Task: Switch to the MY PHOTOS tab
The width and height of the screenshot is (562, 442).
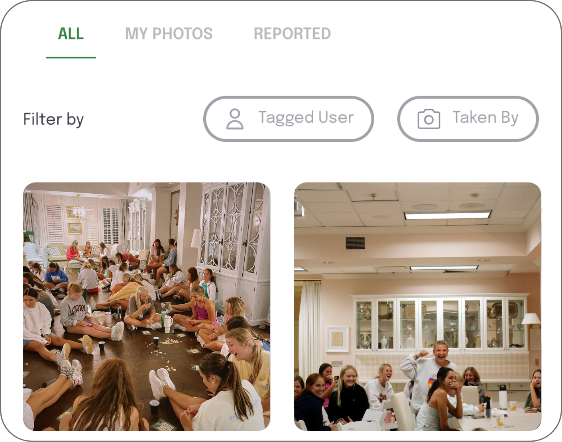Action: pyautogui.click(x=169, y=34)
